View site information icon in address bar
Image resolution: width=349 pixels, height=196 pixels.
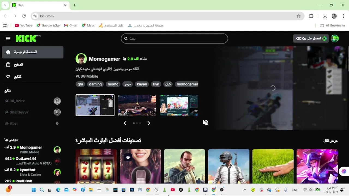click(35, 16)
